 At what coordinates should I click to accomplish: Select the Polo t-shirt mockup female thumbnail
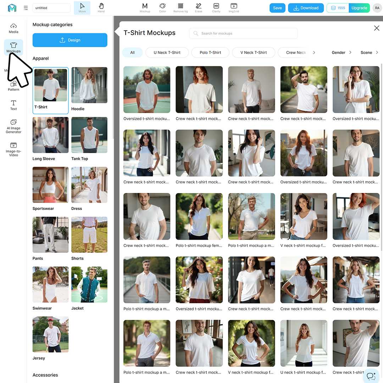pos(199,216)
